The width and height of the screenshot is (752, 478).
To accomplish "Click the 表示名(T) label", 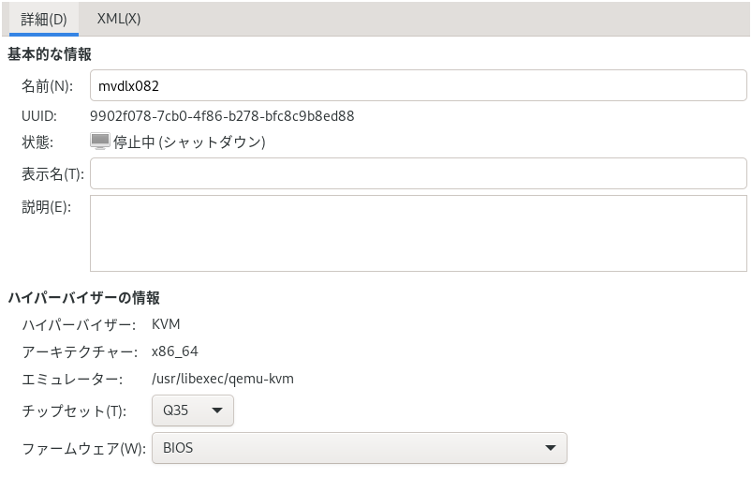I will pyautogui.click(x=52, y=173).
